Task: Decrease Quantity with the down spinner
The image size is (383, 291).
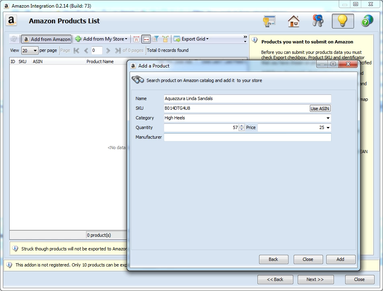Action: click(241, 129)
